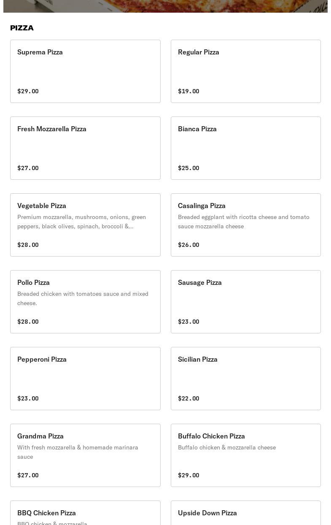Click the PIZZA section heading
This screenshot has width=331, height=525.
pyautogui.click(x=22, y=28)
